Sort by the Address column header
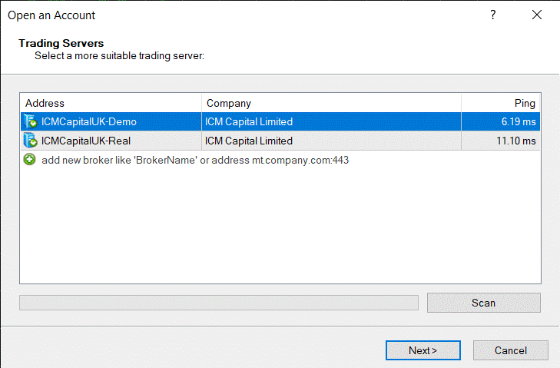Screen dimensions: 560x368 click(111, 103)
